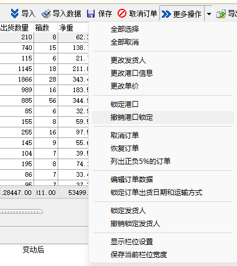Select quantity cell 104
This screenshot has height=266, width=237.
17,153
